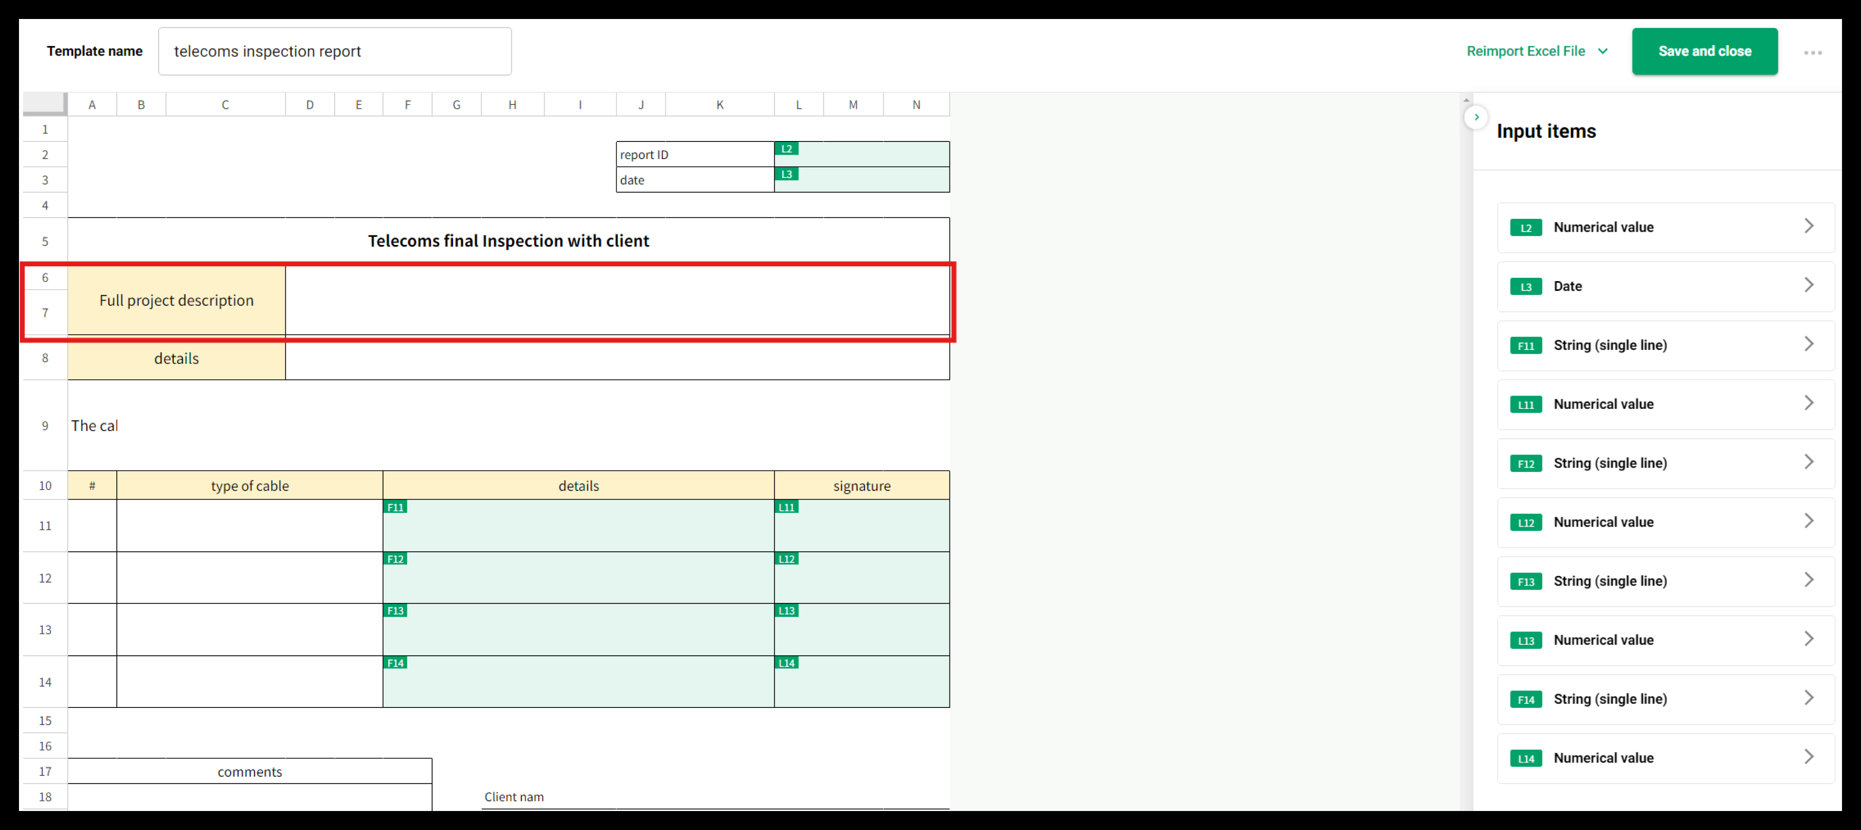
Task: Select row 9 header
Action: point(45,425)
